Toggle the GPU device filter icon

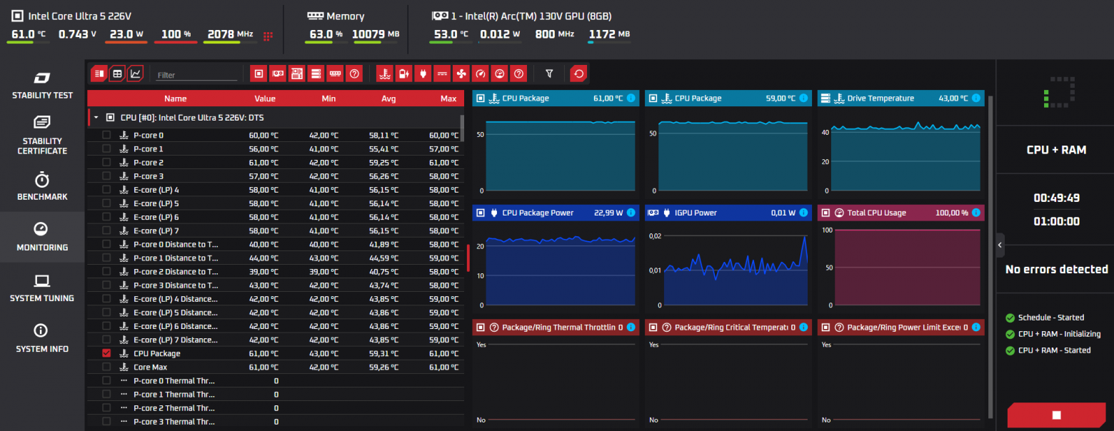point(277,73)
